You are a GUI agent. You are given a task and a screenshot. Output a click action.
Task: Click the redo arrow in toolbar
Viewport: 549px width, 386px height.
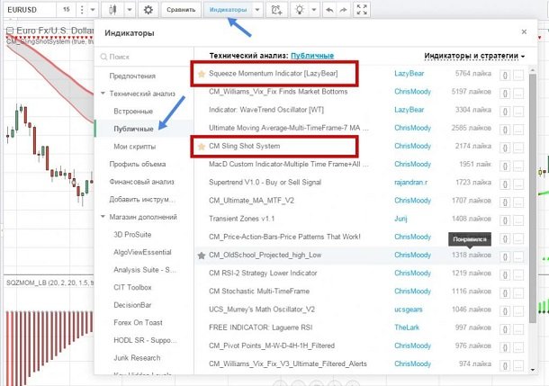[x=344, y=10]
